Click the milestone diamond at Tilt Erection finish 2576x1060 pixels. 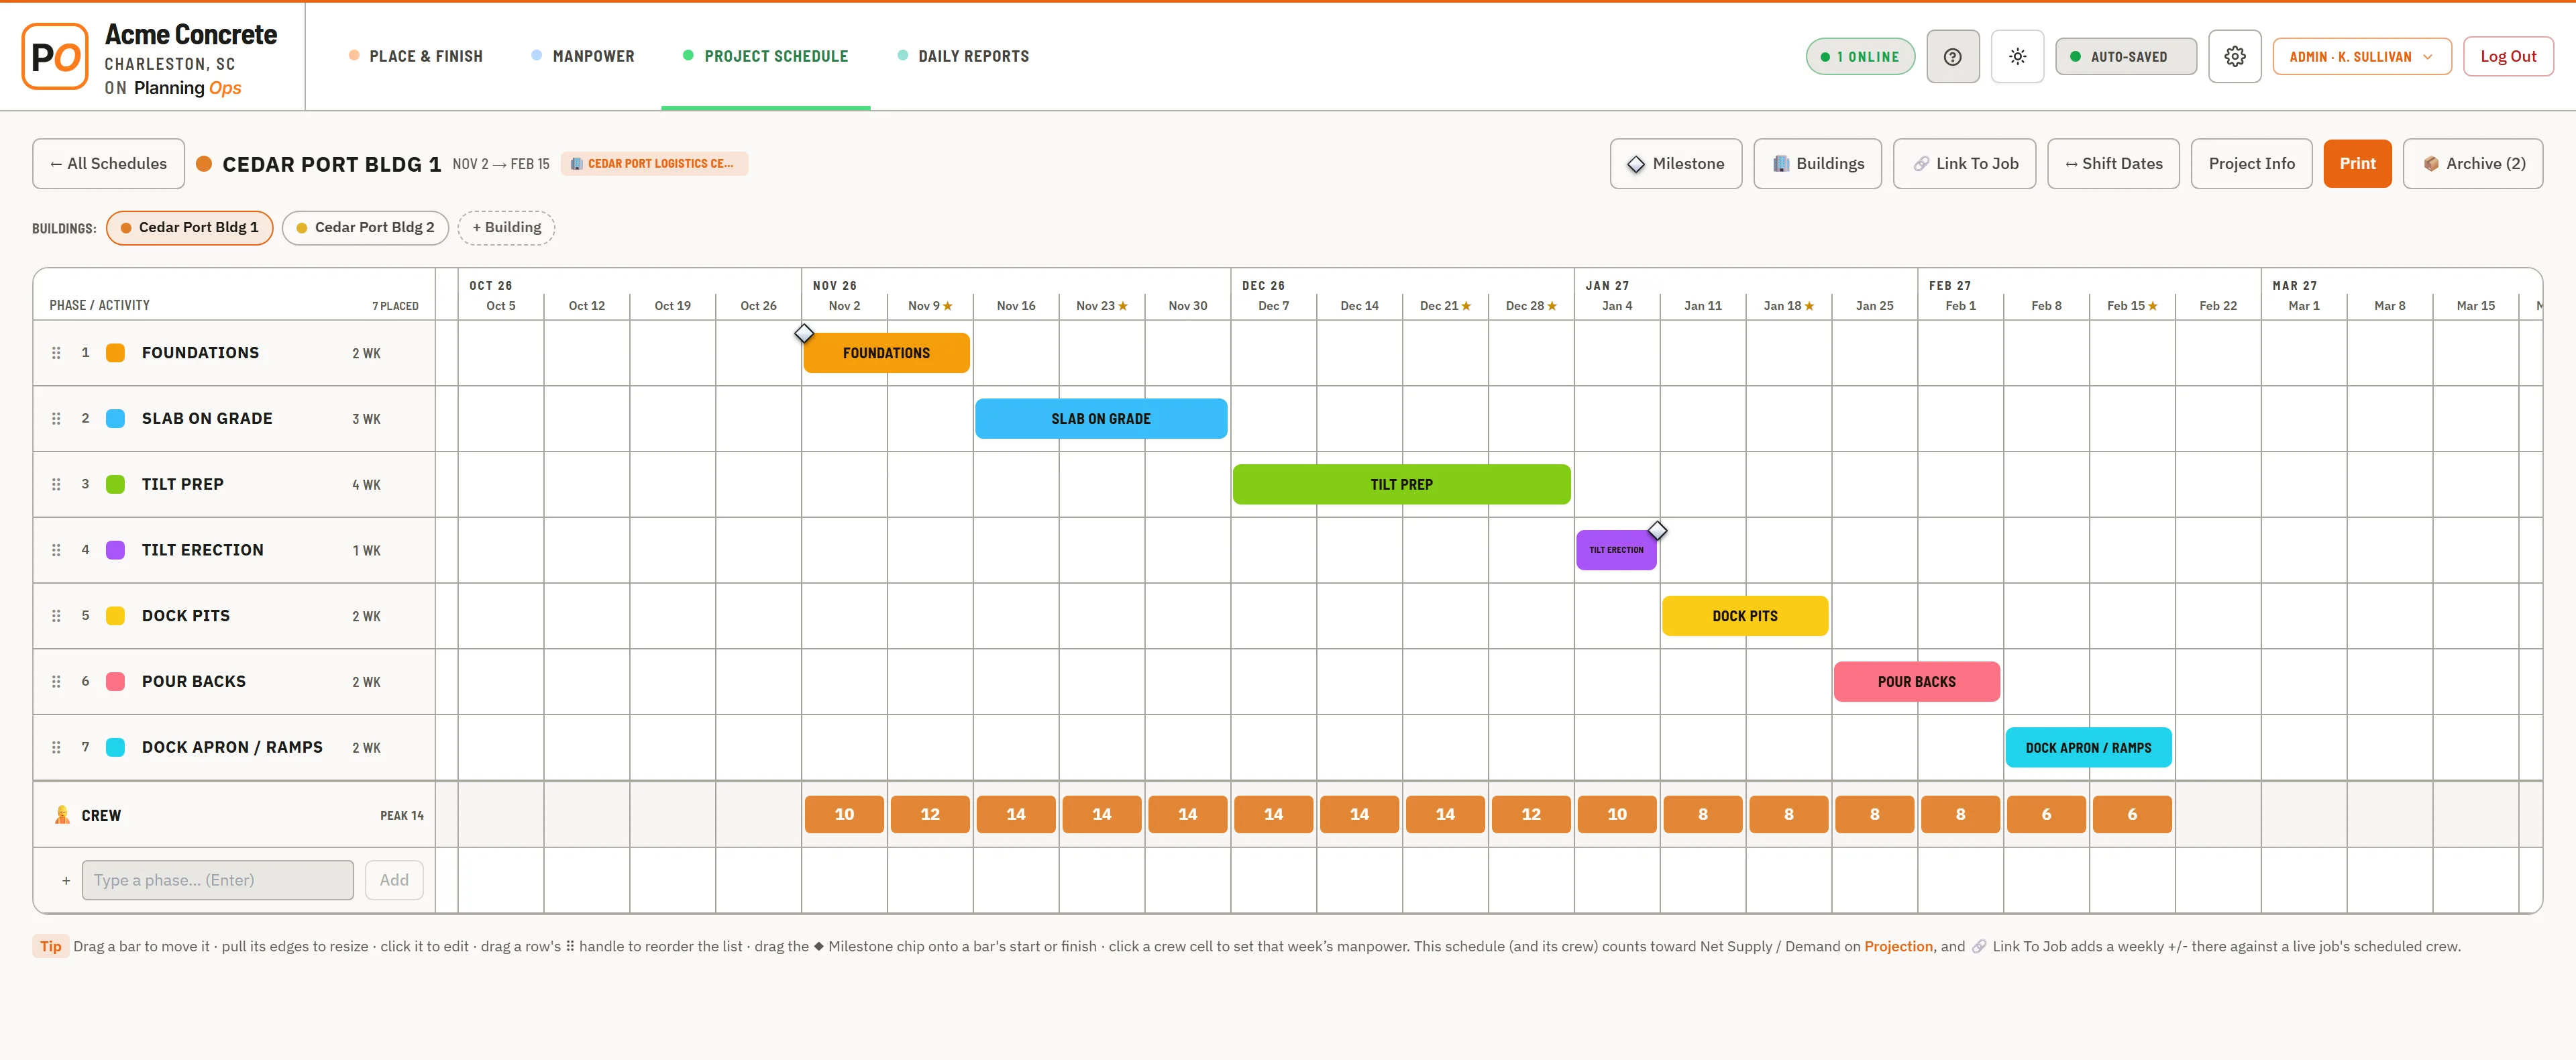click(x=1657, y=530)
